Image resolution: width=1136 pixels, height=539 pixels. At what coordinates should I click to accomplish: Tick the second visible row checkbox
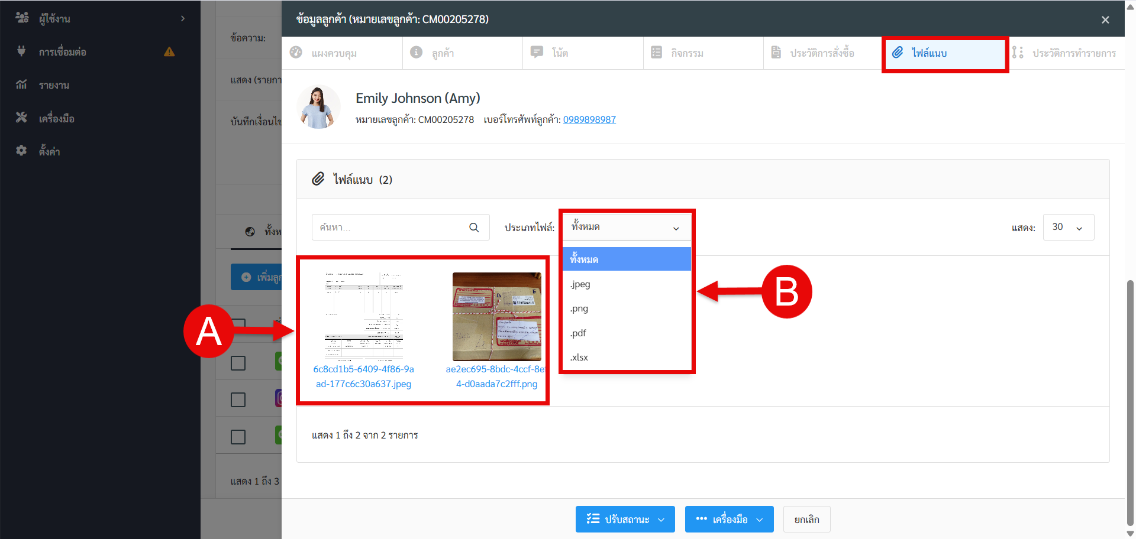(238, 400)
